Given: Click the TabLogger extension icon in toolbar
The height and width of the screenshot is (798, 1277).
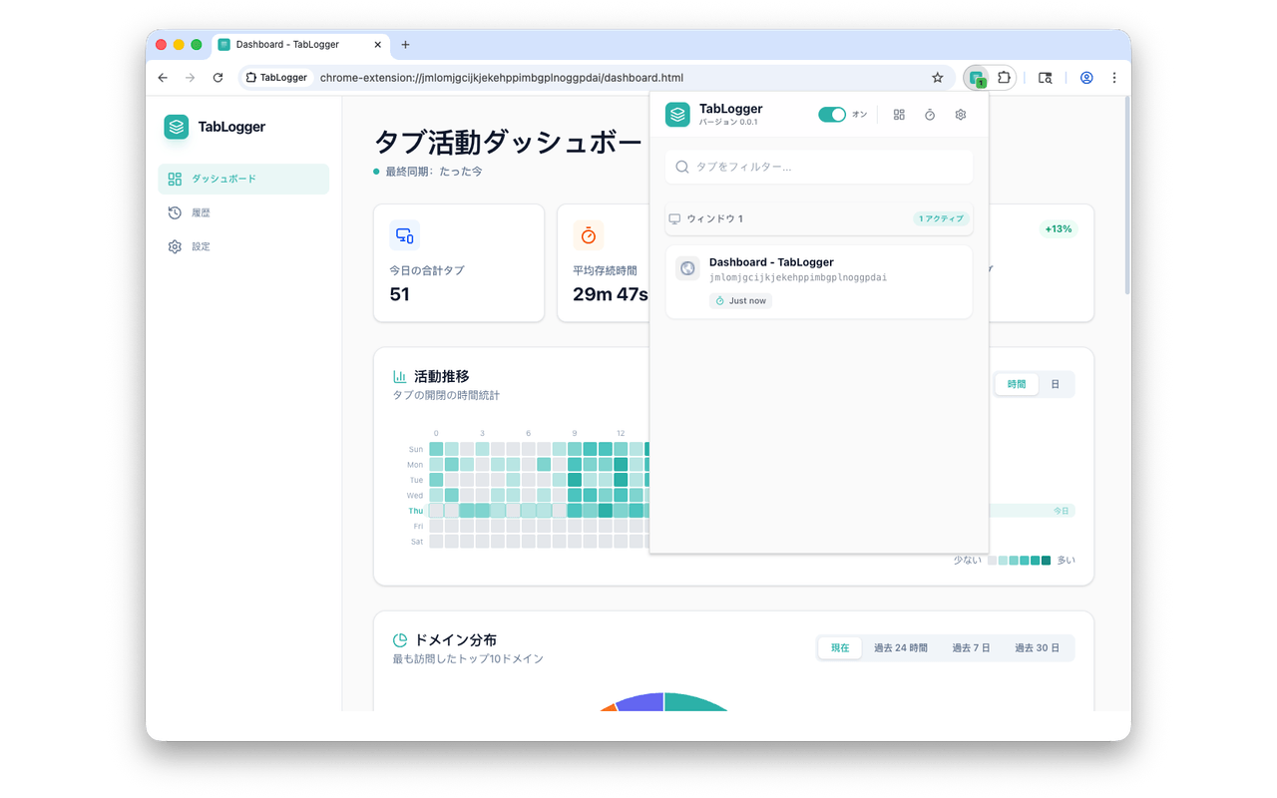Looking at the screenshot, I should 977,78.
